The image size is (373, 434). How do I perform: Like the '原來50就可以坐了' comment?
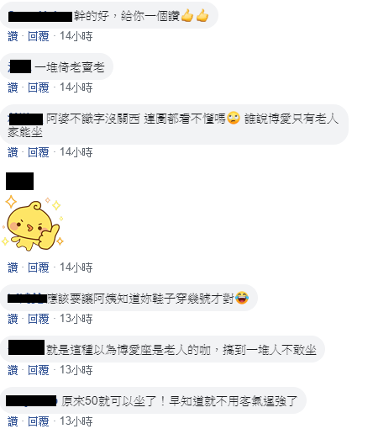(x=13, y=421)
